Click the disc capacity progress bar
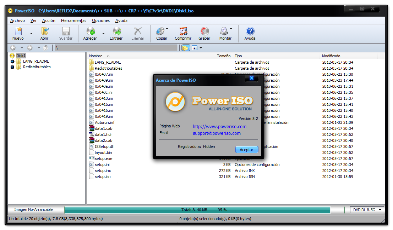393x230 pixels. (204, 210)
